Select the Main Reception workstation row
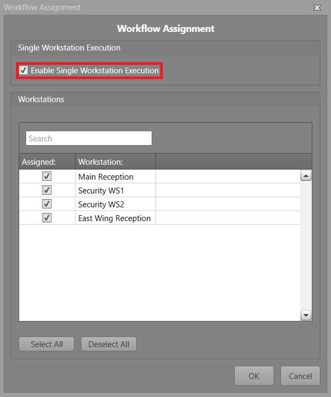331x397 pixels. [106, 176]
